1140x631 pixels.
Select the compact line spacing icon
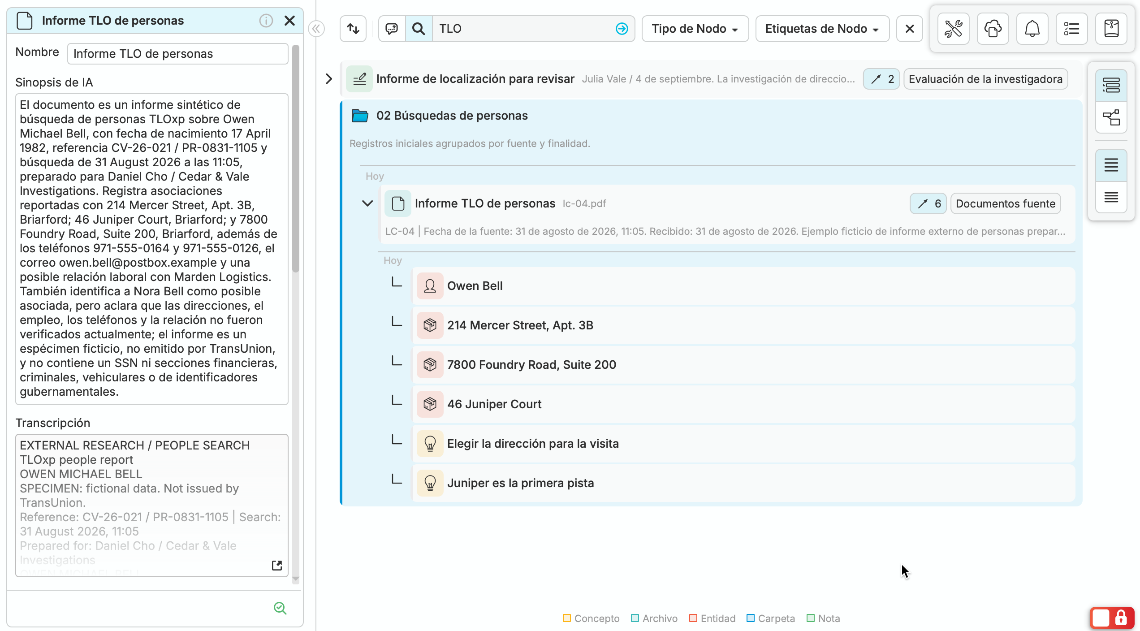pyautogui.click(x=1111, y=197)
